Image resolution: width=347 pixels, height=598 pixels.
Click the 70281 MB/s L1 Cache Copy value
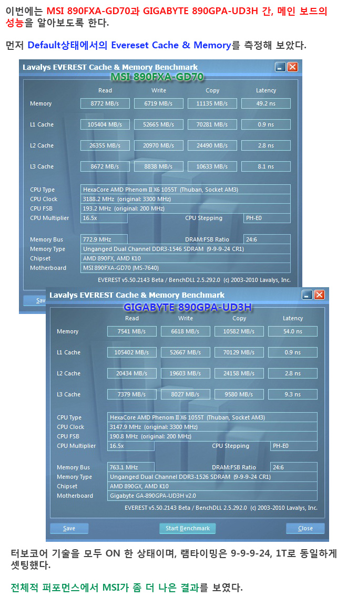(212, 124)
